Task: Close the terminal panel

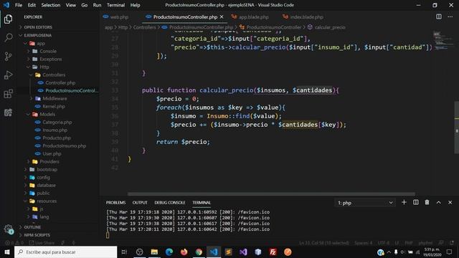Action: pos(450,202)
